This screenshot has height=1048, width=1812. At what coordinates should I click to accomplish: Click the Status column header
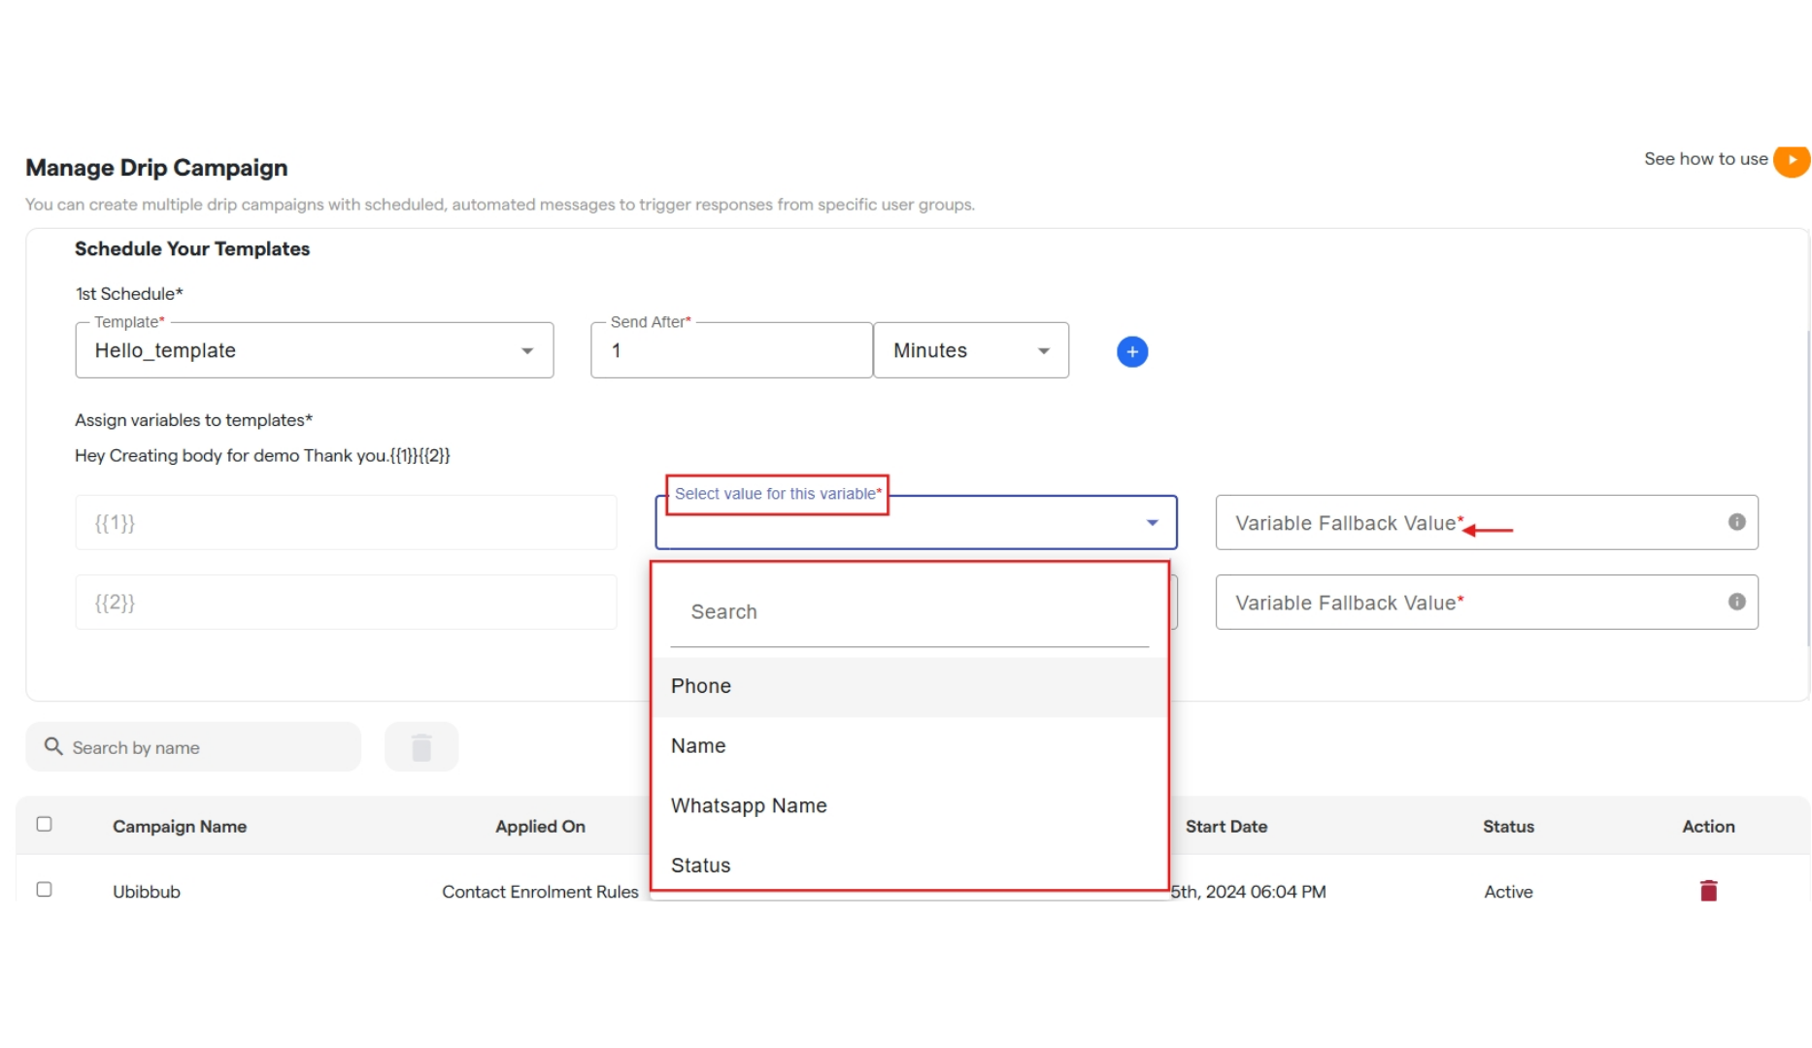click(x=1508, y=827)
